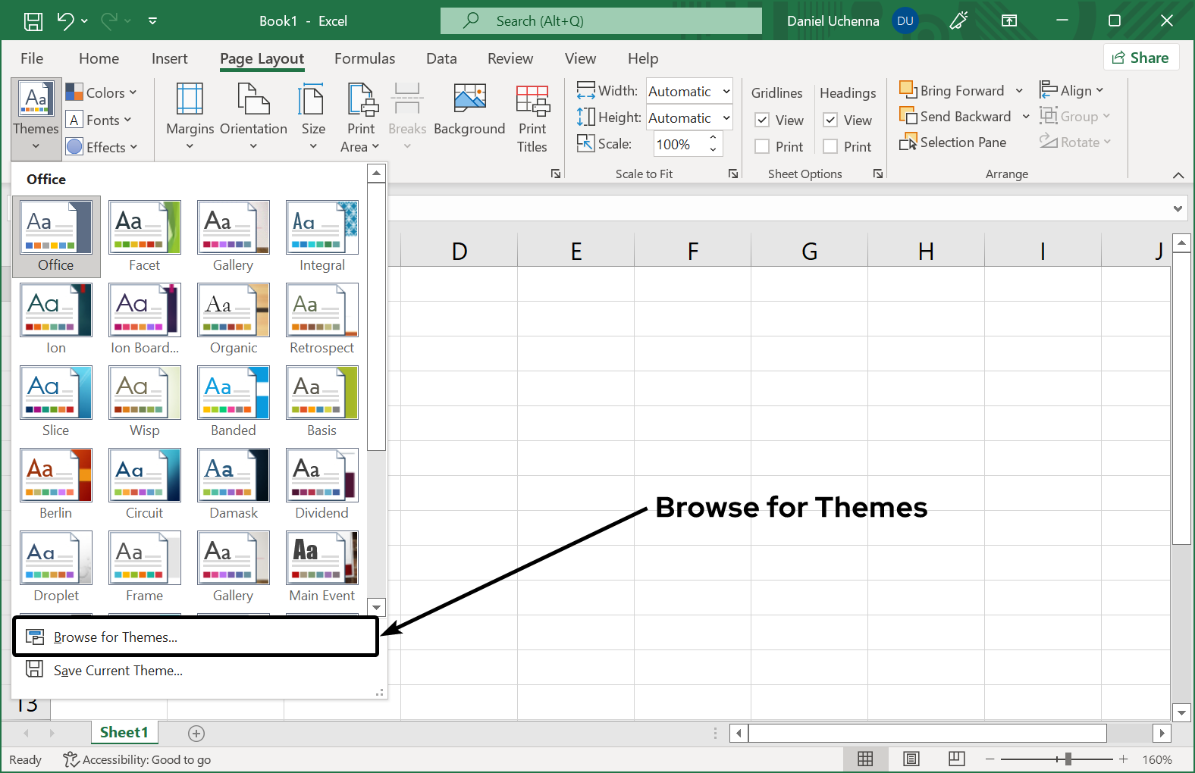The width and height of the screenshot is (1195, 773).
Task: Open paper Size options
Action: tap(313, 117)
